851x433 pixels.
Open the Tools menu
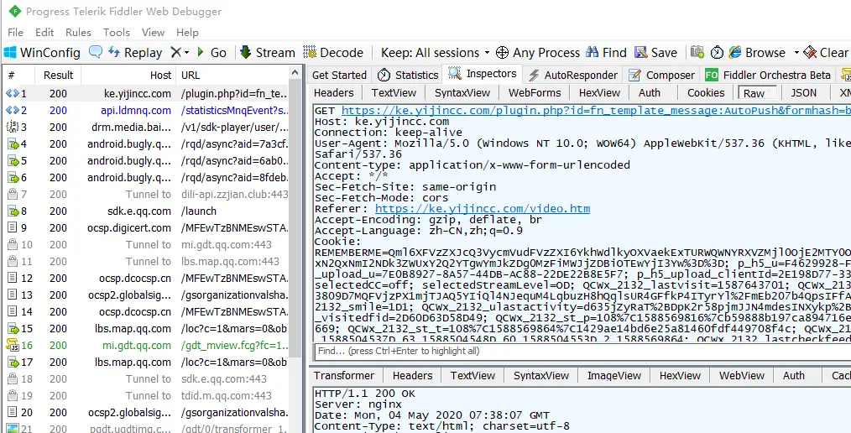tap(117, 33)
